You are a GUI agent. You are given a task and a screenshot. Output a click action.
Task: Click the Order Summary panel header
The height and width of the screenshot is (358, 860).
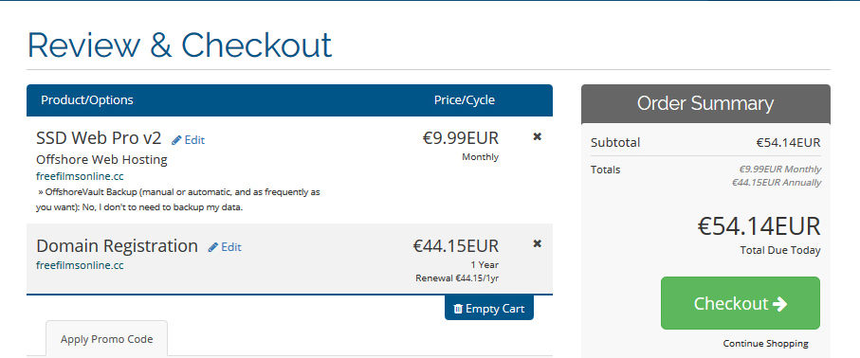705,103
